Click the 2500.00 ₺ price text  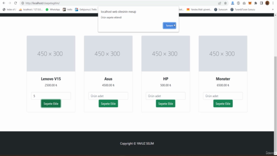click(51, 85)
